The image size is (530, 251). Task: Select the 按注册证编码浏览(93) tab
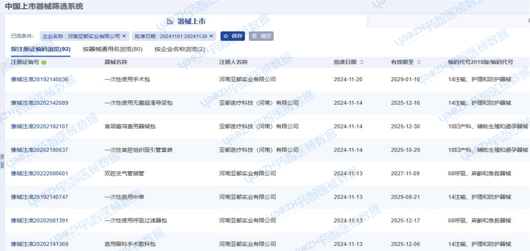click(x=41, y=49)
